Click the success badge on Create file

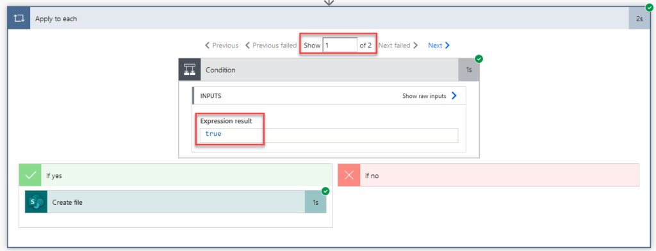(325, 191)
